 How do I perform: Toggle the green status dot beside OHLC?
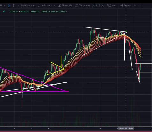click(x=4, y=11)
